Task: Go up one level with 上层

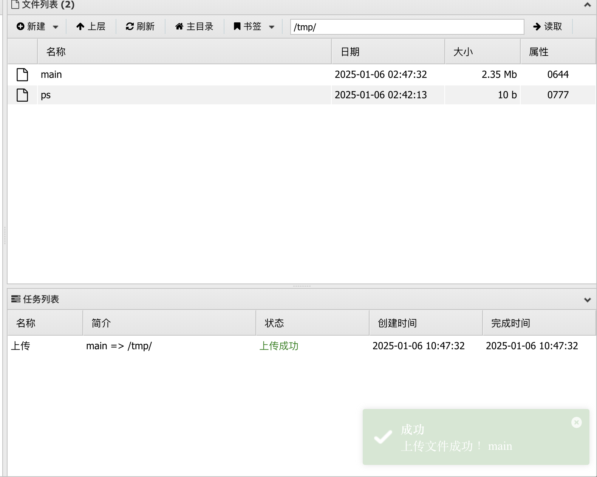Action: [91, 26]
